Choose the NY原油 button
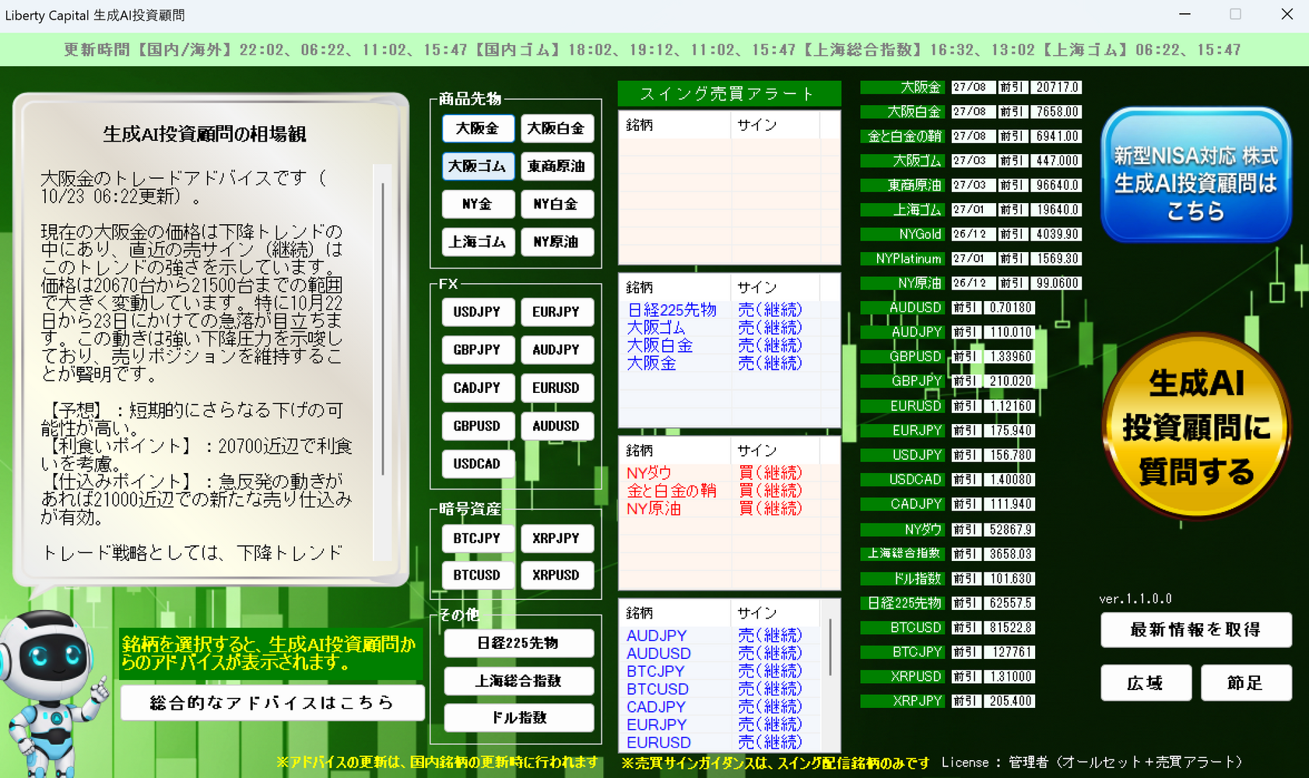 click(556, 242)
